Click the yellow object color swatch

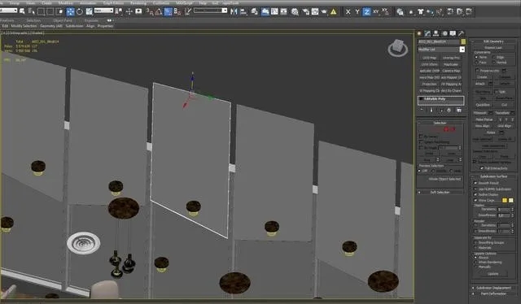click(x=463, y=41)
